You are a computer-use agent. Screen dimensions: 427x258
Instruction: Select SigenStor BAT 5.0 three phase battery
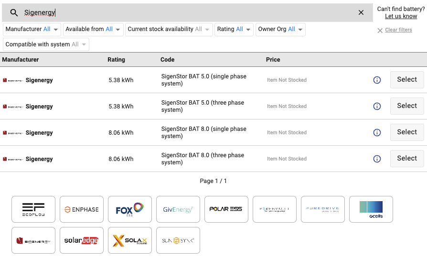pos(407,106)
